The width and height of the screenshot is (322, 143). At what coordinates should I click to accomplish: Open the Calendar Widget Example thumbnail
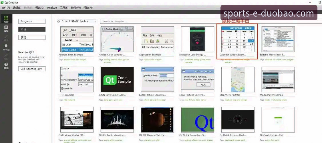tap(238, 39)
